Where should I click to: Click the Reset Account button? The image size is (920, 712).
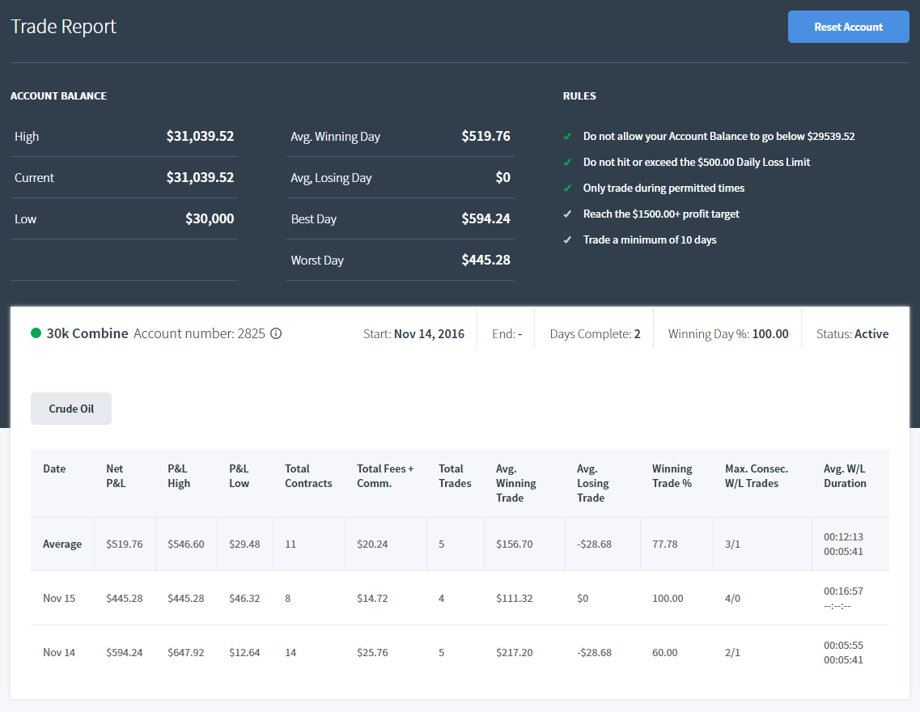click(849, 27)
